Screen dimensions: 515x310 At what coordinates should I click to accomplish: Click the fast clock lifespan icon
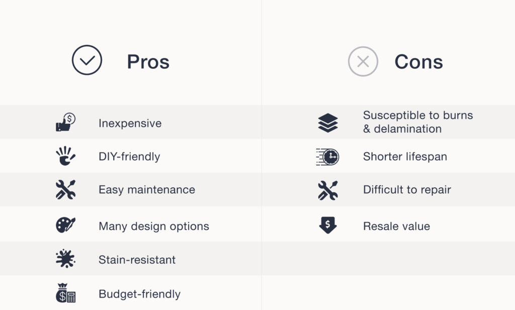(327, 157)
